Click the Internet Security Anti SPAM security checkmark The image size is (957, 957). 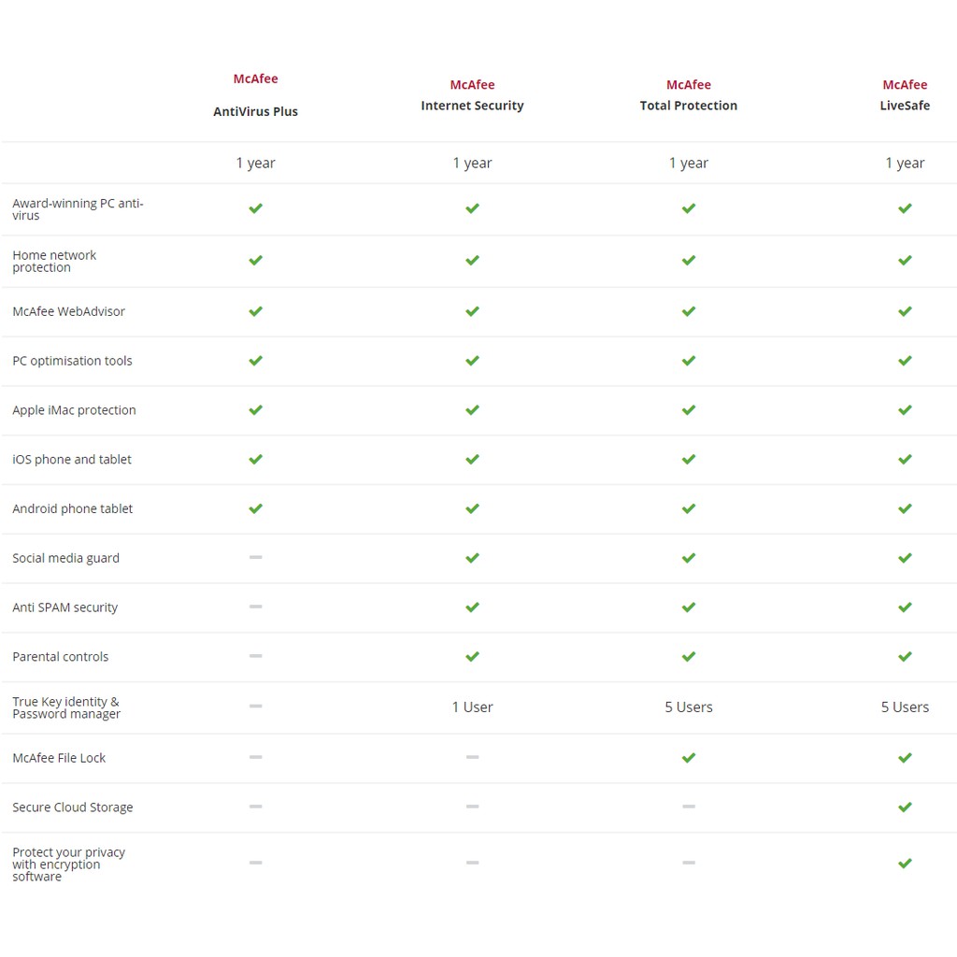[472, 607]
